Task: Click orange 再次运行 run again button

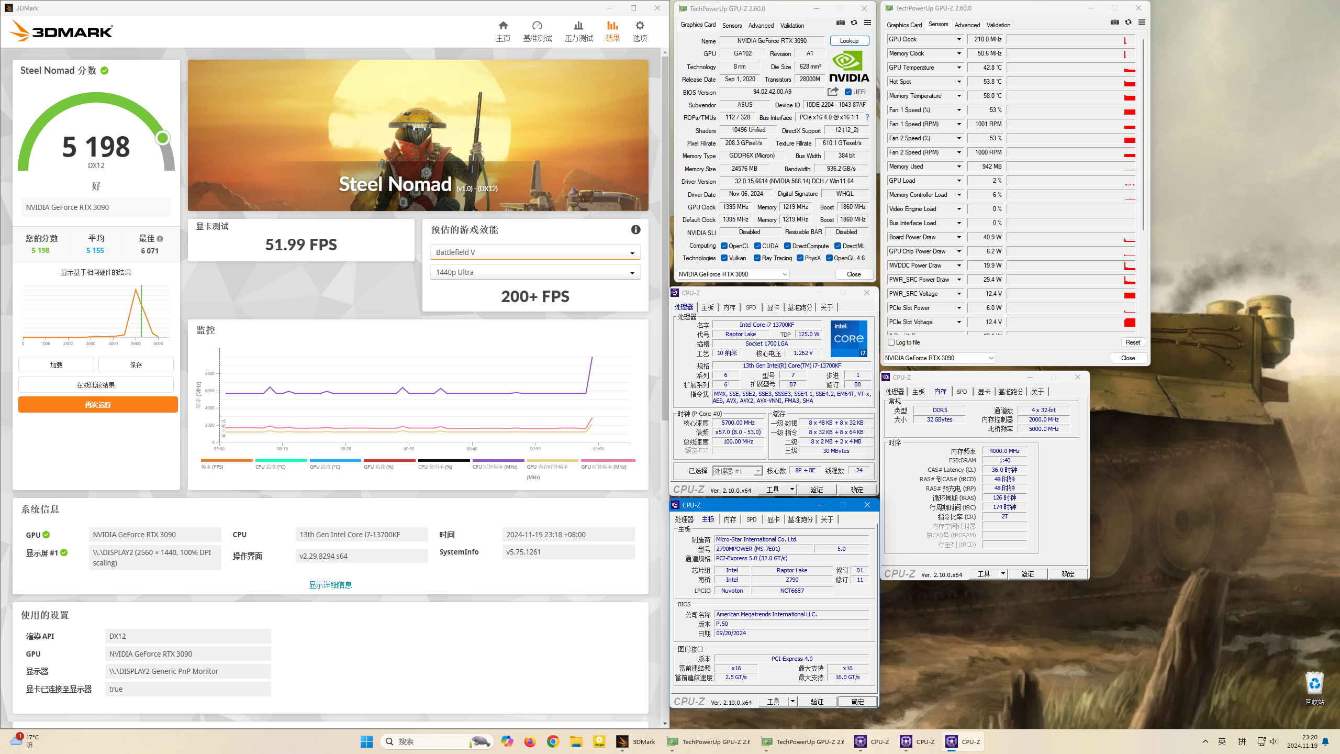Action: tap(98, 404)
